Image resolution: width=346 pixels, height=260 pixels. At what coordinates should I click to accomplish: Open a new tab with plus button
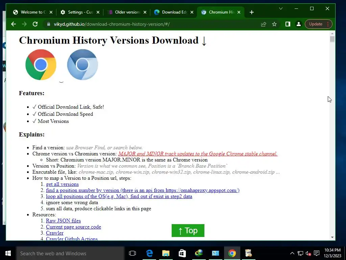click(251, 12)
